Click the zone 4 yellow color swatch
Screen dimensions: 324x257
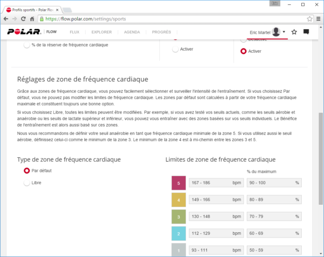178,200
